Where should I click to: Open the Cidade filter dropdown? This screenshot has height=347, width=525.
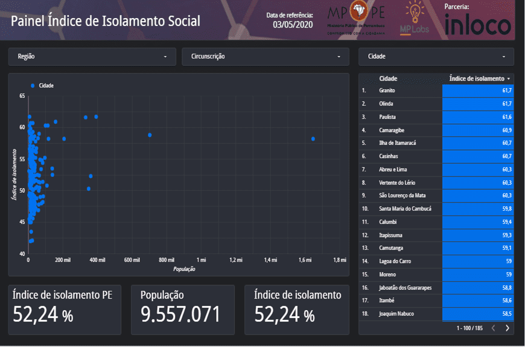[x=436, y=57]
